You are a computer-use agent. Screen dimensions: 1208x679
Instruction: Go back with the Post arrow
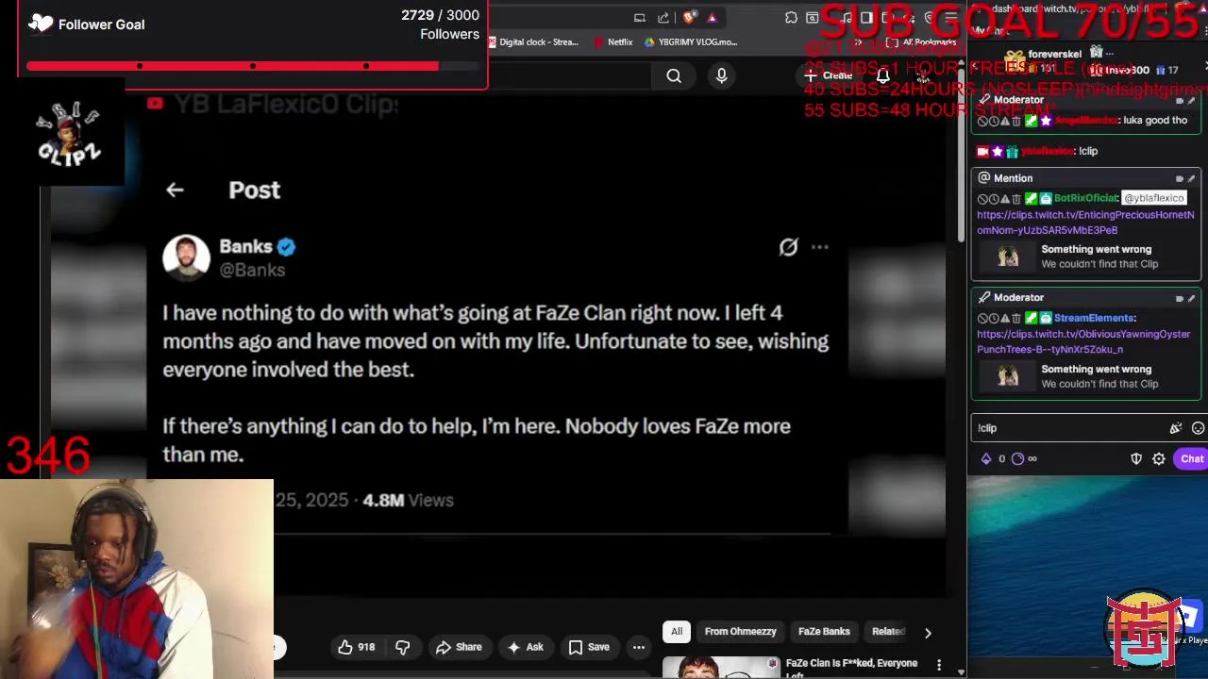(175, 190)
